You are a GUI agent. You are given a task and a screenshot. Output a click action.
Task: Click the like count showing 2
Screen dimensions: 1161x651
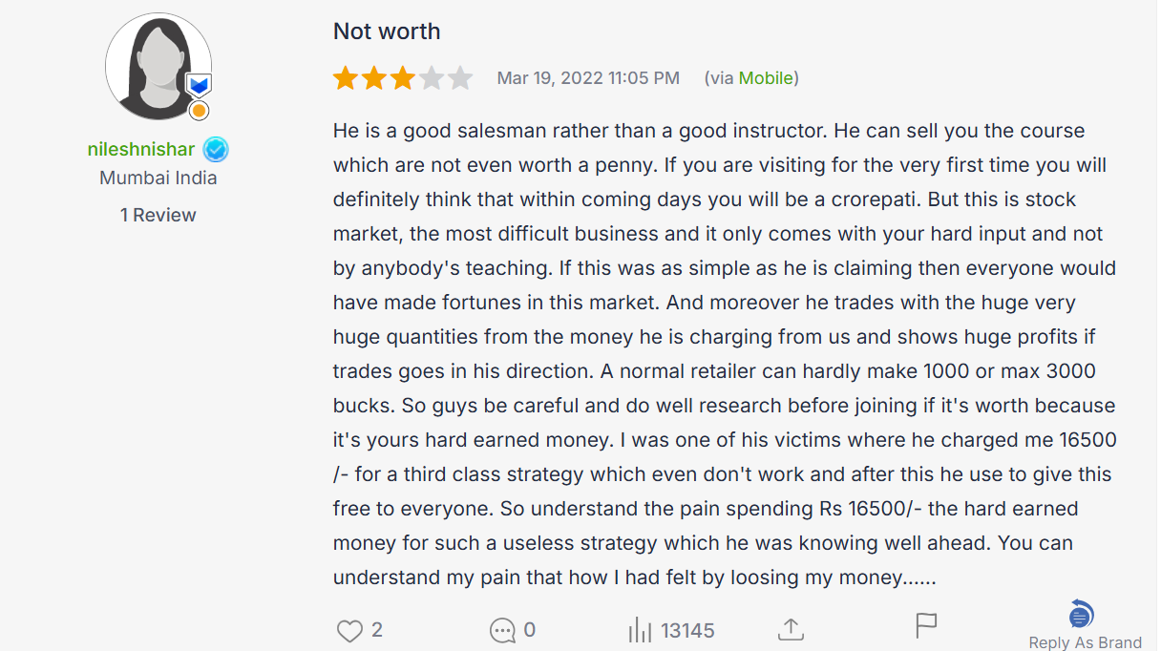374,630
